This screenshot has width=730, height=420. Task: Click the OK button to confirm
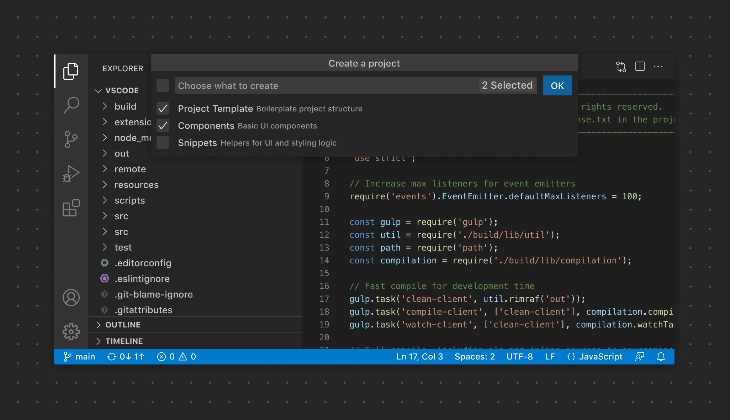click(x=557, y=85)
